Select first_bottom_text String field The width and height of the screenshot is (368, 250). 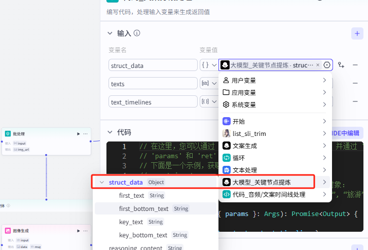coord(156,208)
